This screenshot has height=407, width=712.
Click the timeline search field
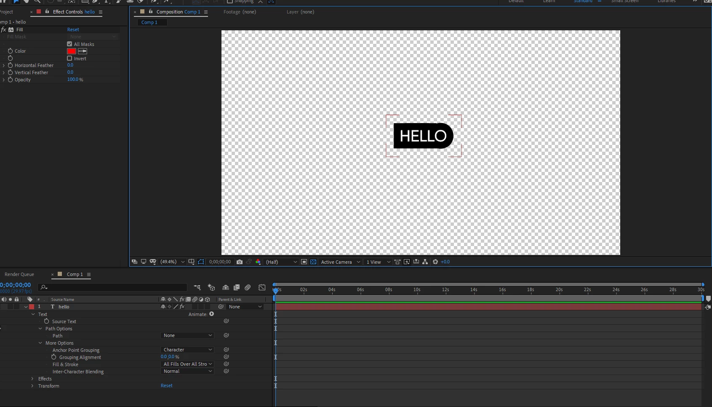112,287
